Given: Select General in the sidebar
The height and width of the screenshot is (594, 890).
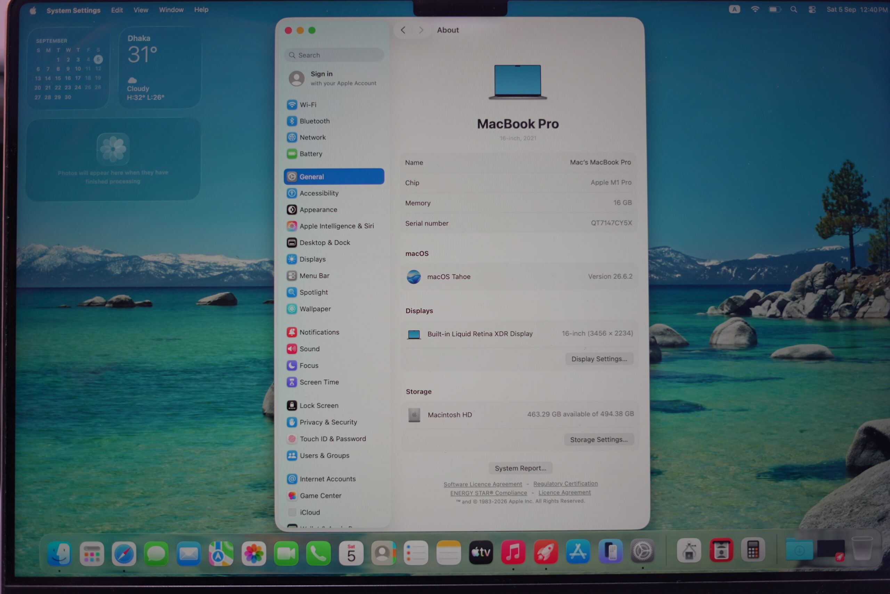Looking at the screenshot, I should [333, 176].
